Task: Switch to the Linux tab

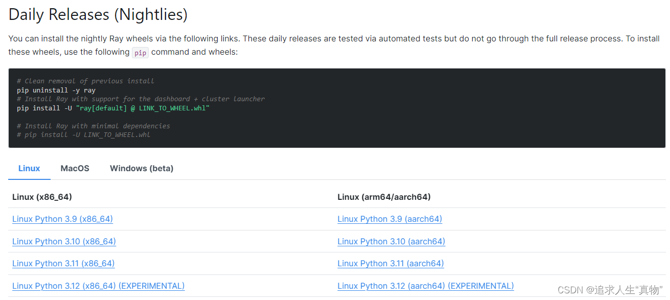Action: 29,168
